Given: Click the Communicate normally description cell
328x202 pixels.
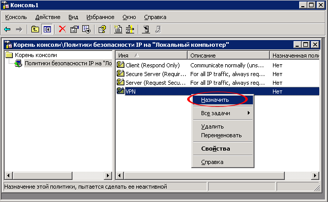Looking at the screenshot, I should coord(227,65).
